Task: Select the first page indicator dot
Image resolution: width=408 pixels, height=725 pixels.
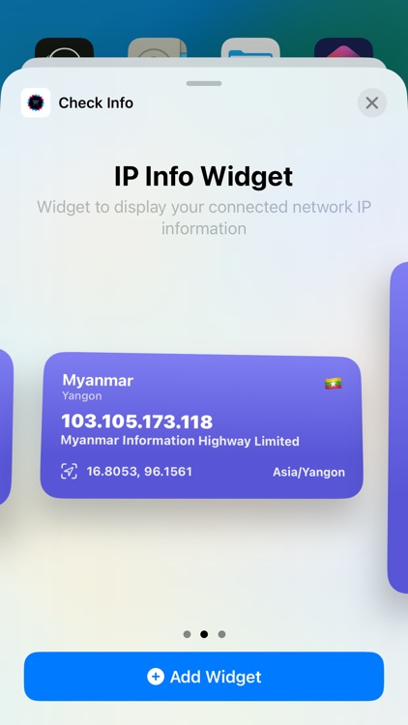Action: coord(187,634)
